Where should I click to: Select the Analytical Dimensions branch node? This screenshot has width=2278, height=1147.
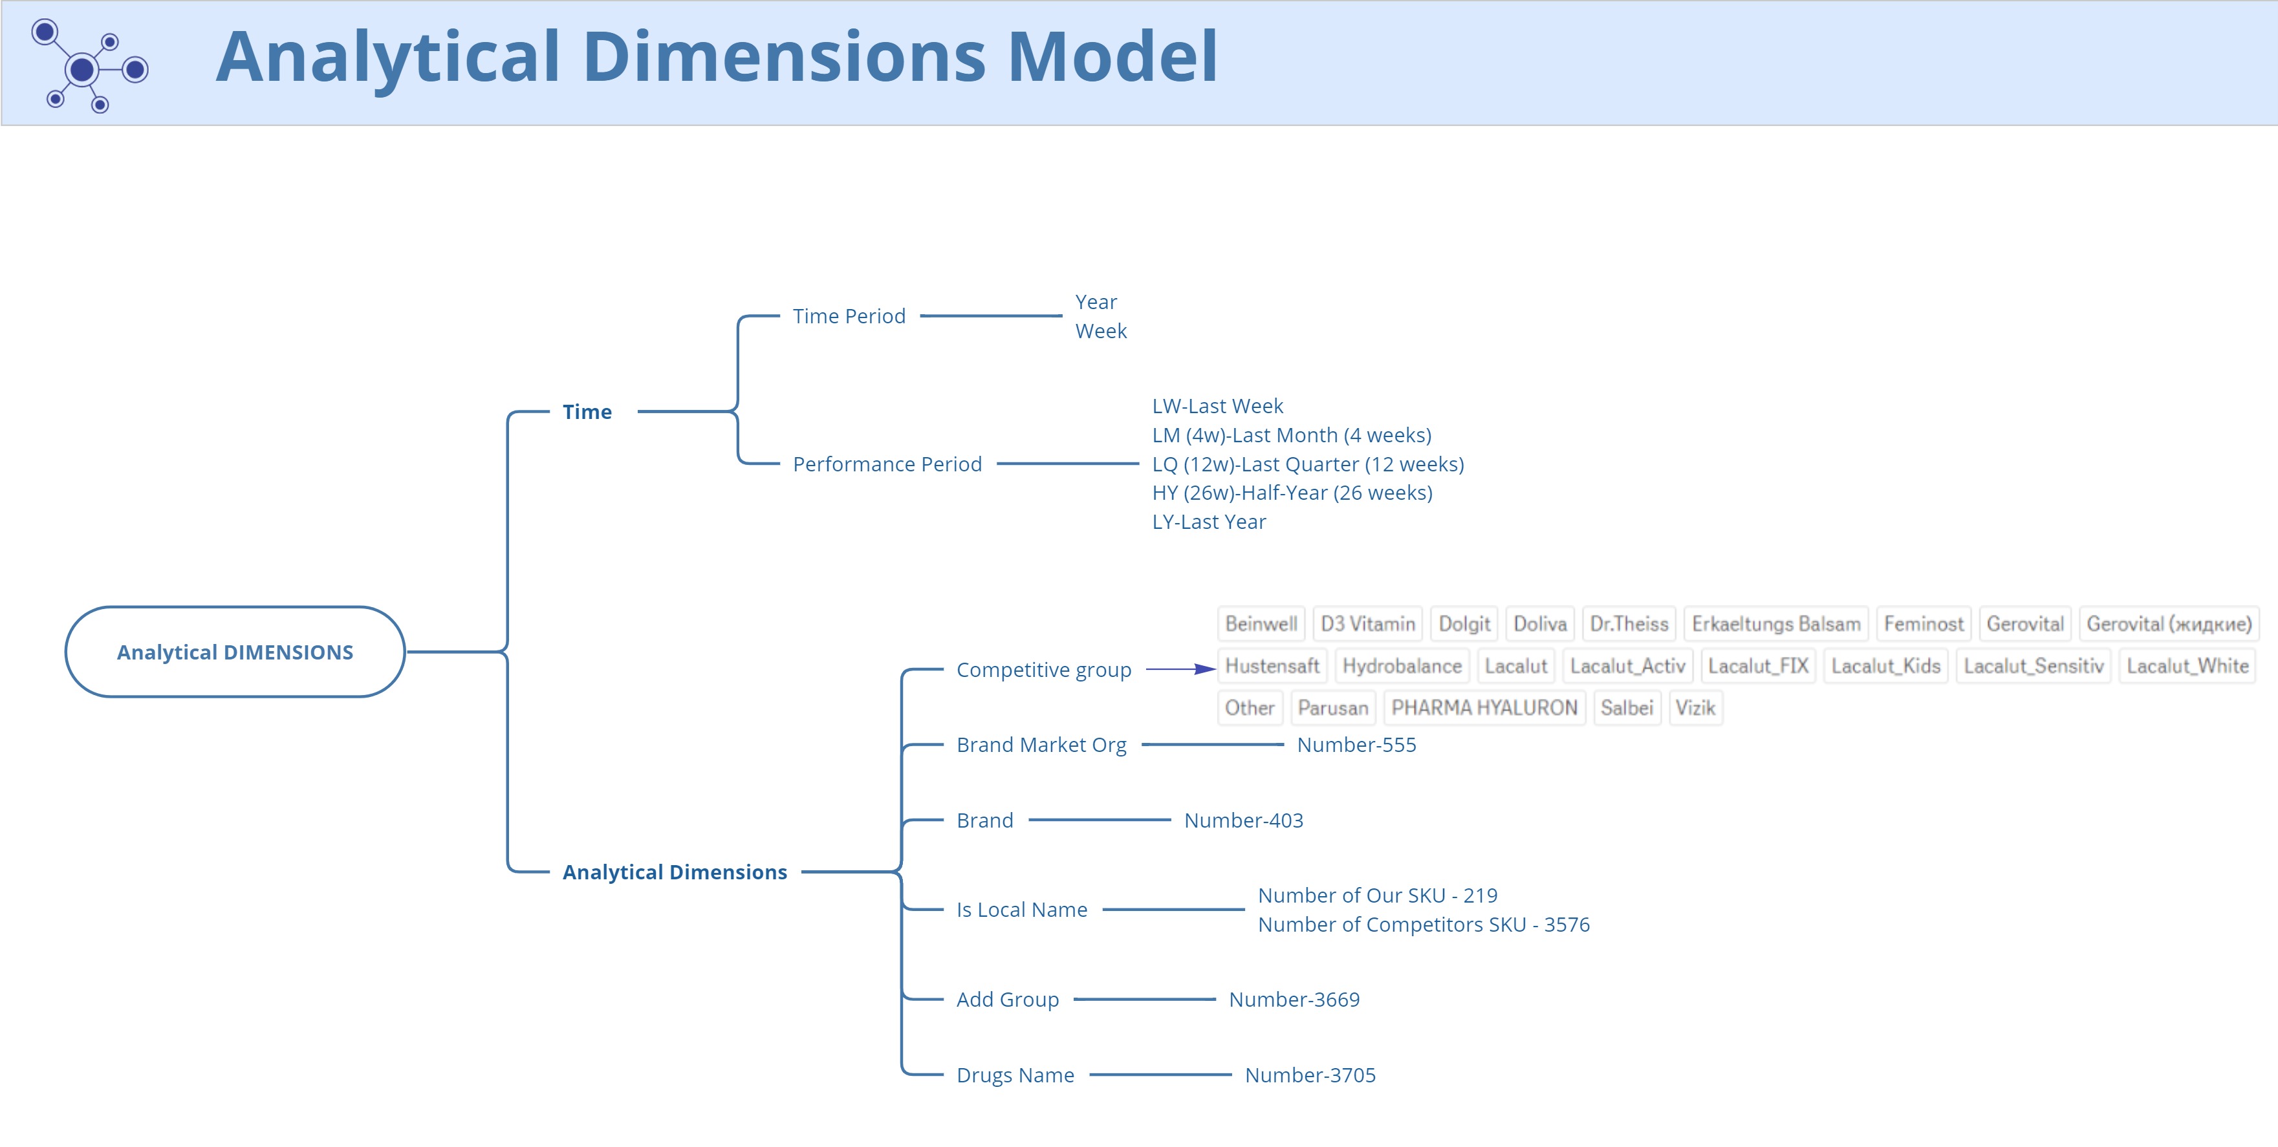tap(675, 872)
